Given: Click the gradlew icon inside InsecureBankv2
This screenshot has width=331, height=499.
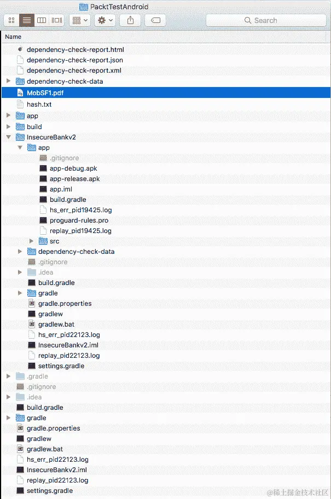Looking at the screenshot, I should tap(32, 314).
